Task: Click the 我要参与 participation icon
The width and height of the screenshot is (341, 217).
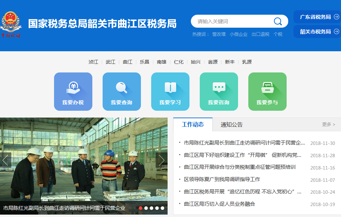Action: point(267,91)
